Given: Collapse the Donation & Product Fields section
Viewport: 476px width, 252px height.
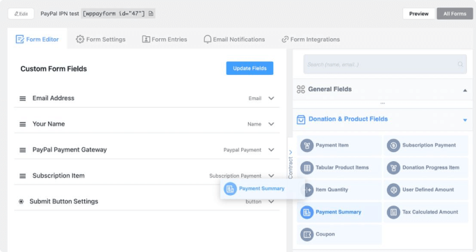Looking at the screenshot, I should [x=465, y=120].
